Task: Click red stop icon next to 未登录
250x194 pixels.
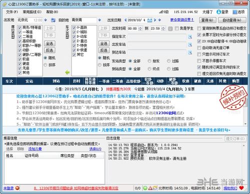Action: [x=17, y=188]
